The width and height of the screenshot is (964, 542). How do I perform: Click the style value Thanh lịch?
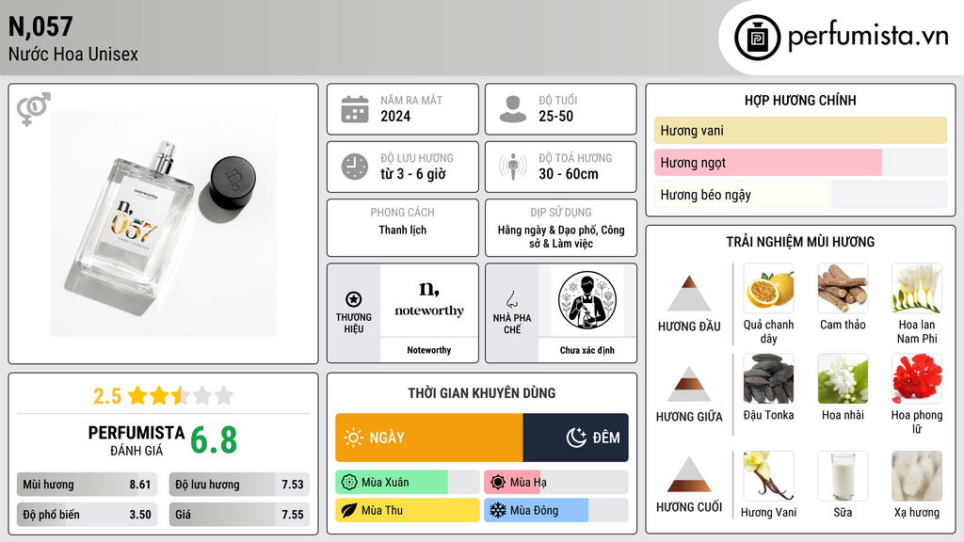[403, 230]
